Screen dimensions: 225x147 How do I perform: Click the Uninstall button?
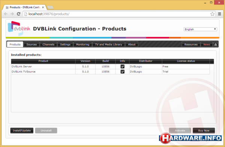coord(46,131)
